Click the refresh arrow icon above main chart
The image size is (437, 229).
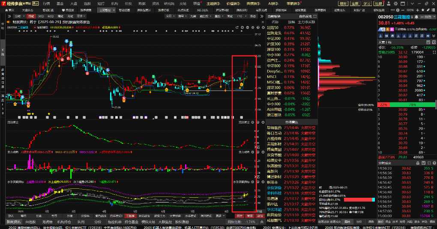tap(237, 27)
